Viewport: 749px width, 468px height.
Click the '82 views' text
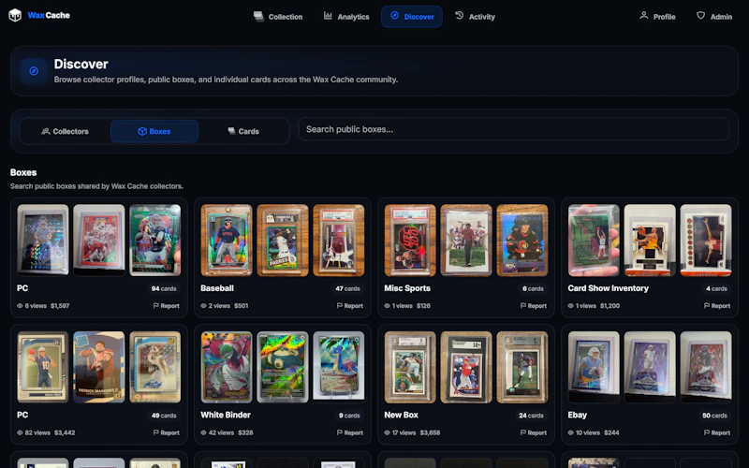coord(37,432)
